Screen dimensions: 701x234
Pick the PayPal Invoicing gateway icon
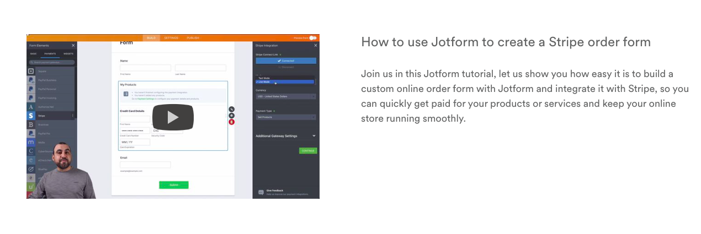pos(31,97)
